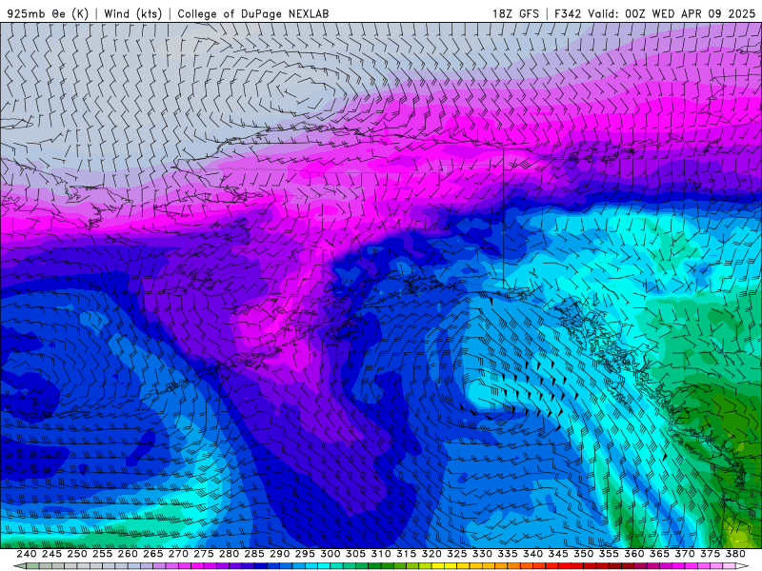
Task: Click the 370 value on the color scale
Action: pyautogui.click(x=685, y=554)
